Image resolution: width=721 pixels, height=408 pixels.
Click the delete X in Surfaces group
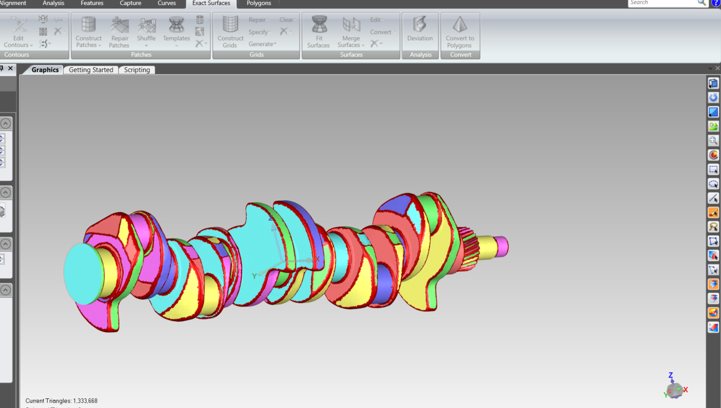[376, 43]
